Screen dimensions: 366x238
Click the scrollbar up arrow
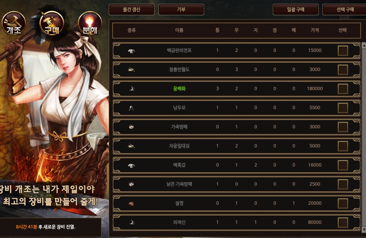pos(364,46)
